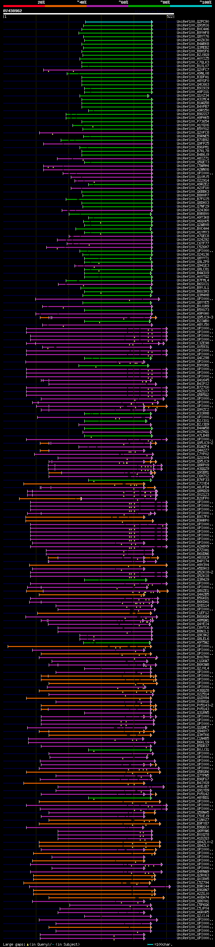Select hit UniRef100_Q20FC7
The image size is (215, 947).
[193, 70]
